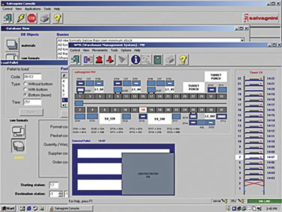The height and width of the screenshot is (212, 282).
Task: Click the Starting station input field
Action: pos(54,185)
